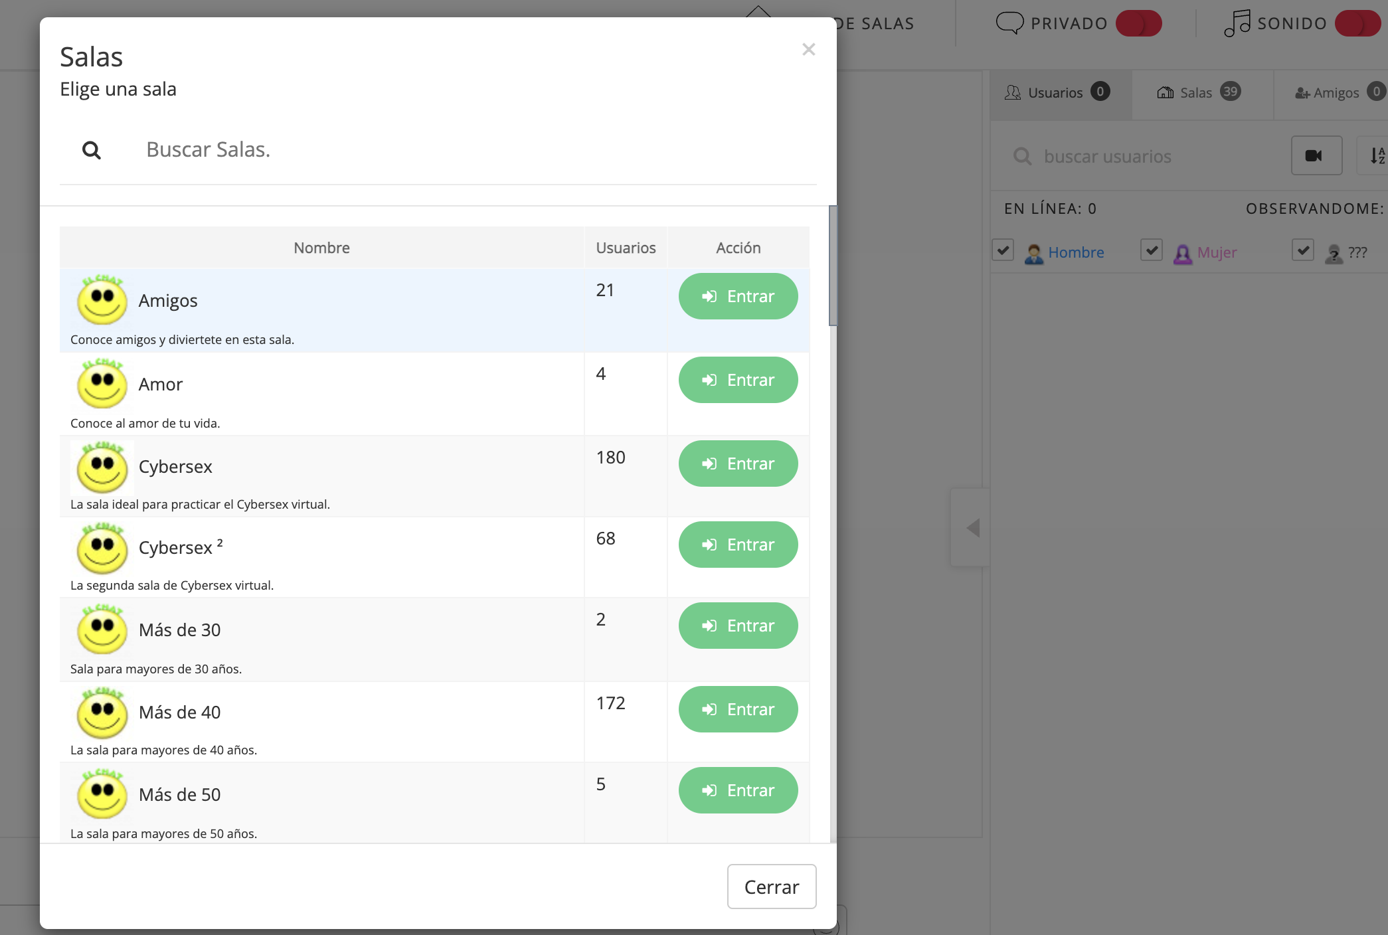Click the Mujer female avatar icon
The height and width of the screenshot is (935, 1388).
(1182, 253)
